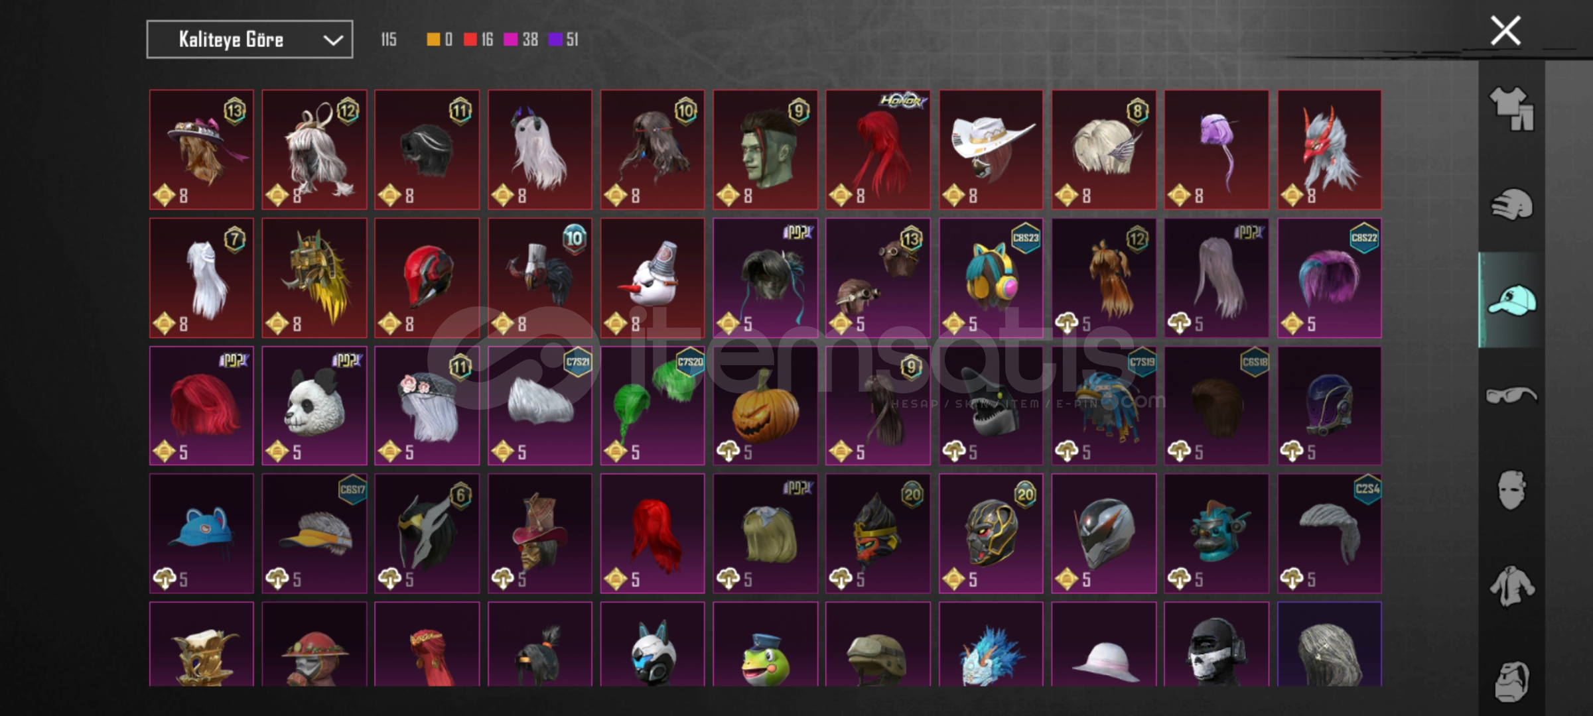1593x716 pixels.
Task: Select the pumpkin head item
Action: click(x=766, y=406)
